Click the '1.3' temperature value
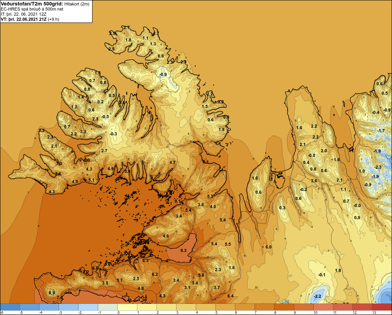This screenshot has height=315, width=392. coord(153,44)
